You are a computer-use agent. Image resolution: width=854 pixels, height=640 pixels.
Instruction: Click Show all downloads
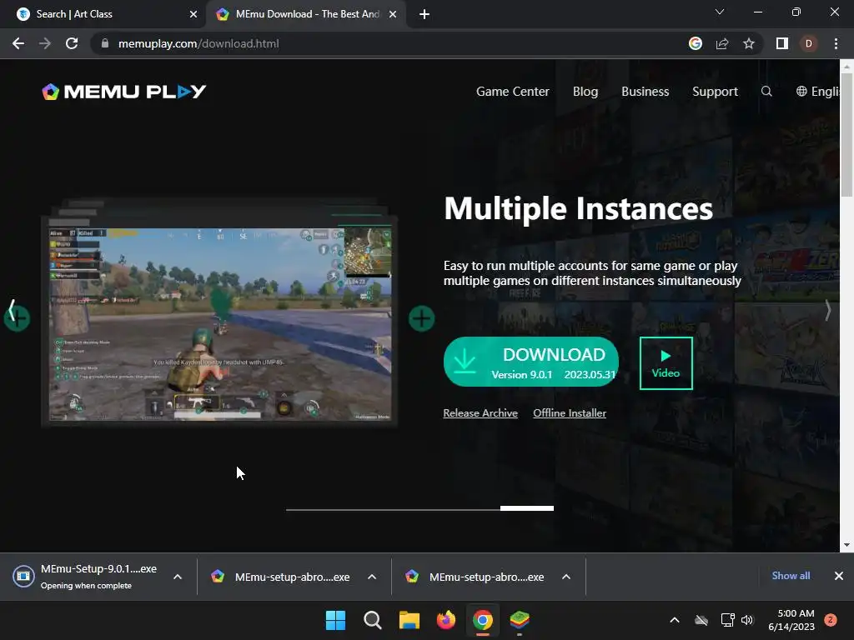(x=791, y=576)
